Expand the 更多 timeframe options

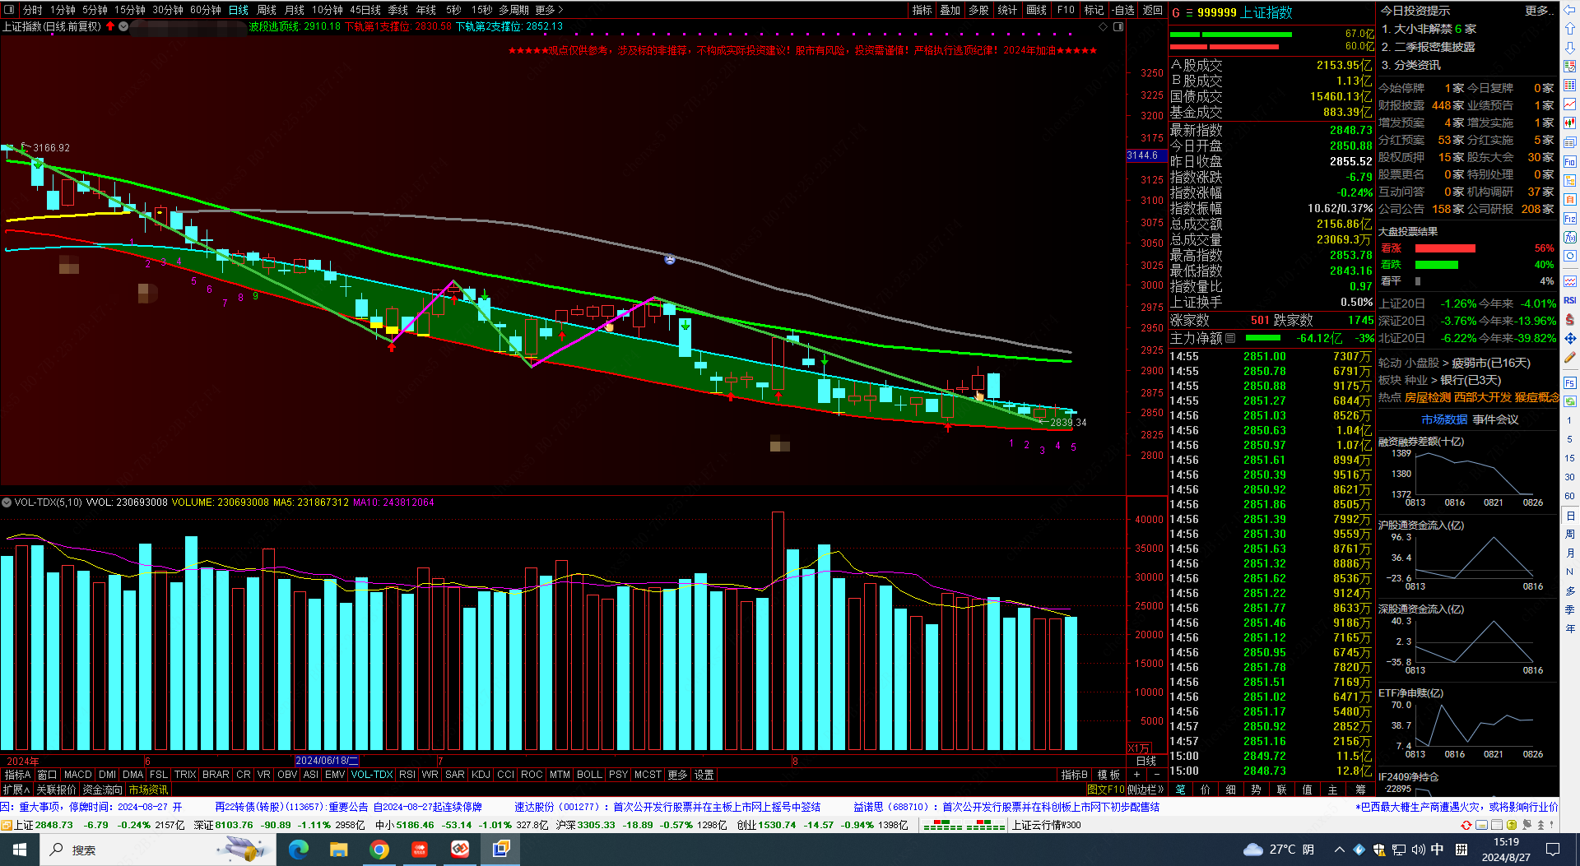coord(549,10)
